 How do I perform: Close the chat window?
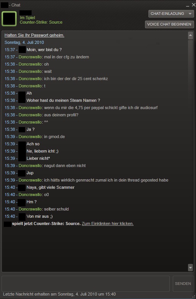193,5
